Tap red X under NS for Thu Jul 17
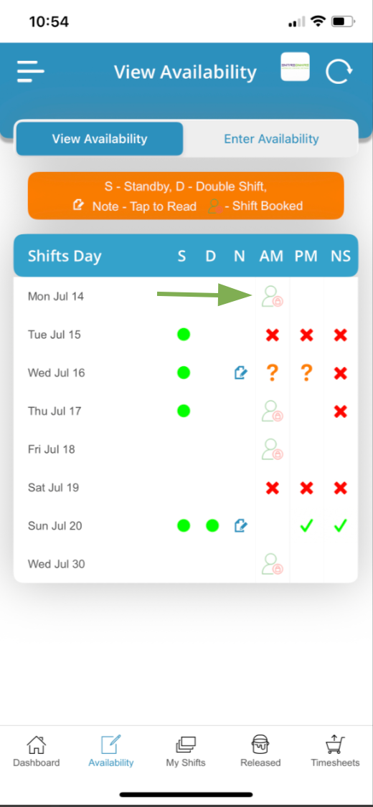373x807 pixels. [341, 411]
